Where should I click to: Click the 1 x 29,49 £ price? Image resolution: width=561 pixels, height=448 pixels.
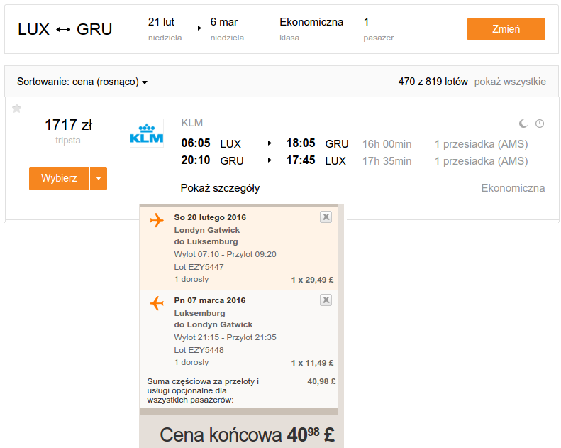pyautogui.click(x=312, y=280)
